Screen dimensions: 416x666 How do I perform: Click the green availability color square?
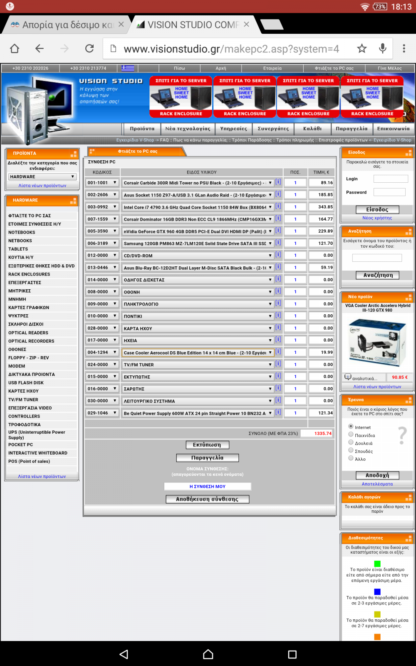377,564
